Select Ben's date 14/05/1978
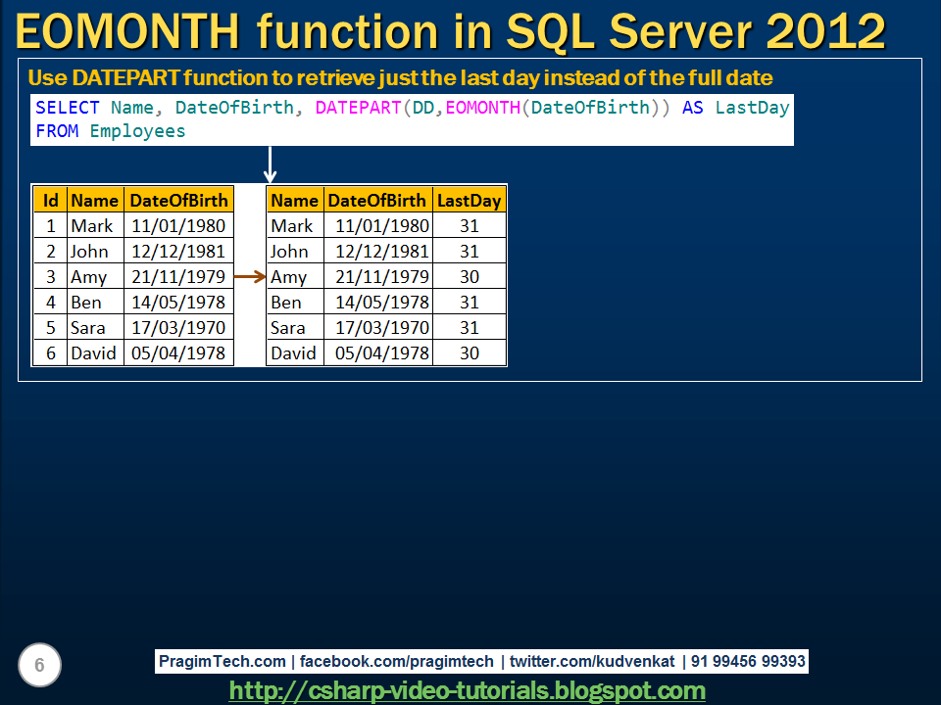 tap(178, 303)
